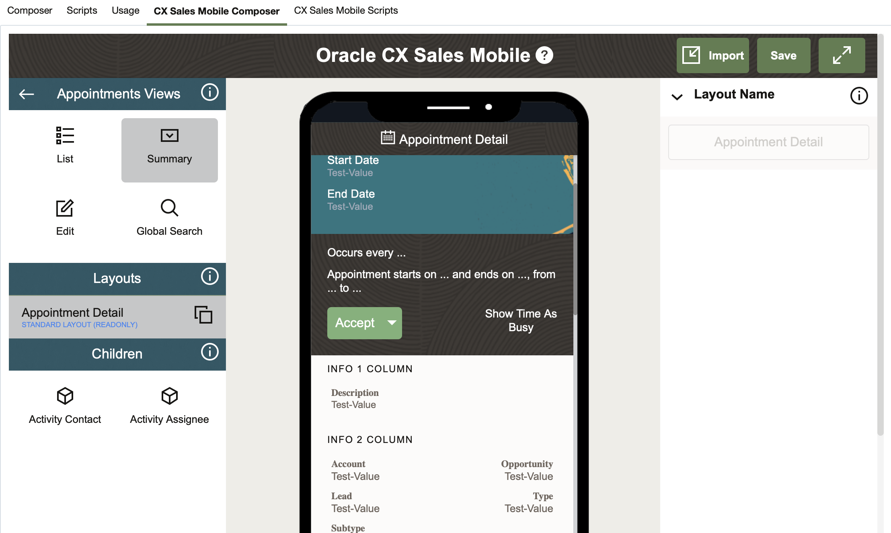Click the Save button
The width and height of the screenshot is (891, 533).
click(x=783, y=55)
